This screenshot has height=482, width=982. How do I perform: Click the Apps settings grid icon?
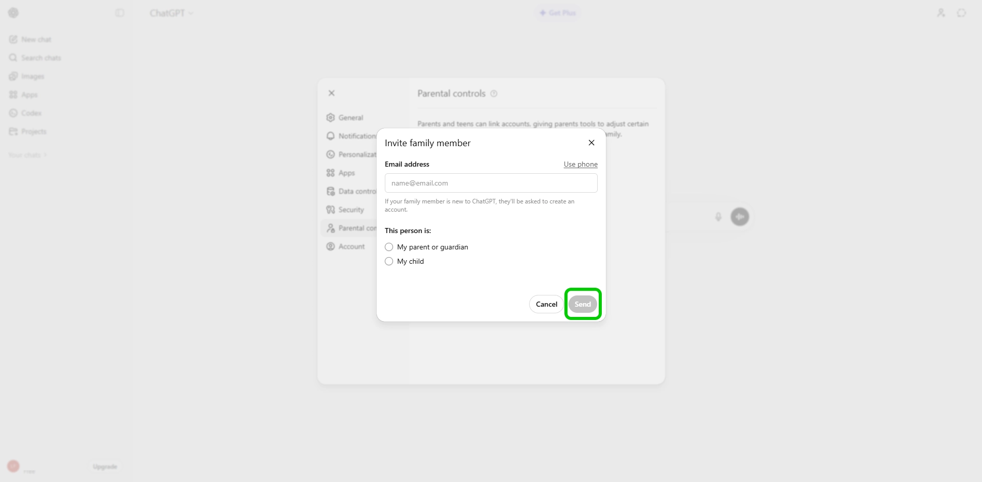[331, 173]
